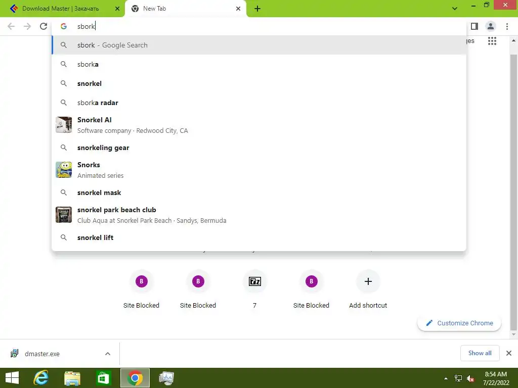Pick the Snorks animated series suggestion

[x=259, y=170]
